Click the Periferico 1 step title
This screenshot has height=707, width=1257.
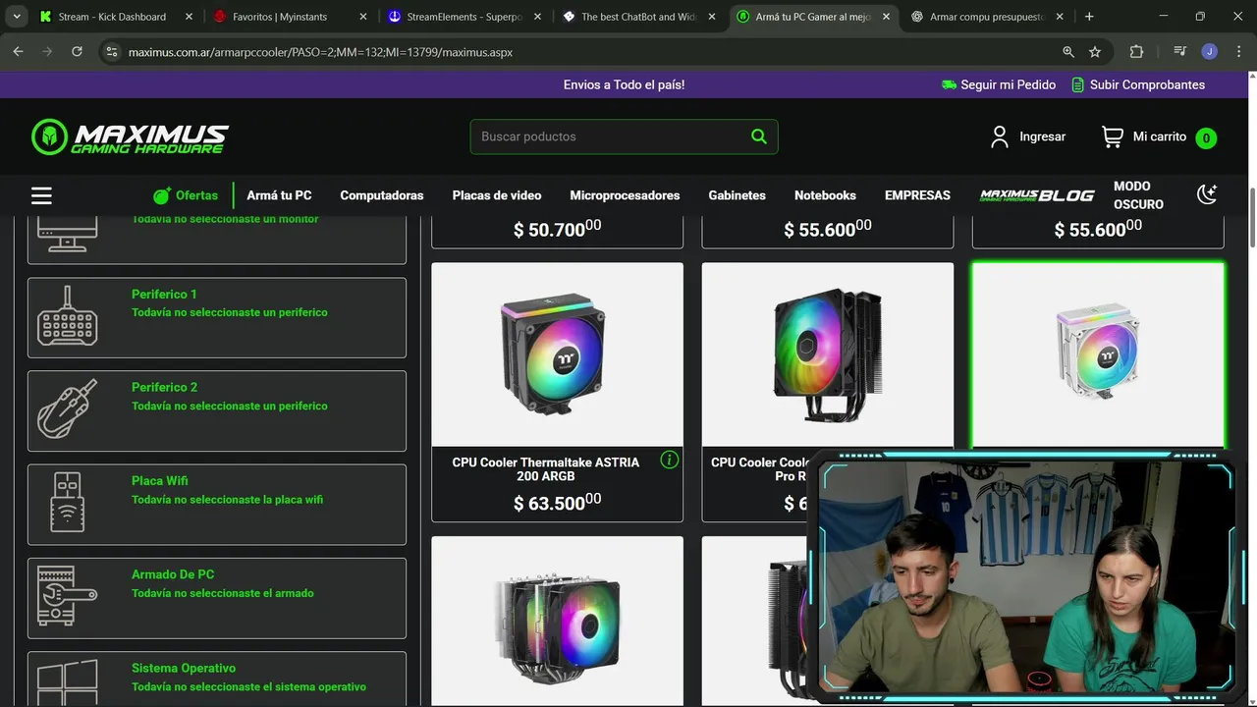pyautogui.click(x=164, y=294)
